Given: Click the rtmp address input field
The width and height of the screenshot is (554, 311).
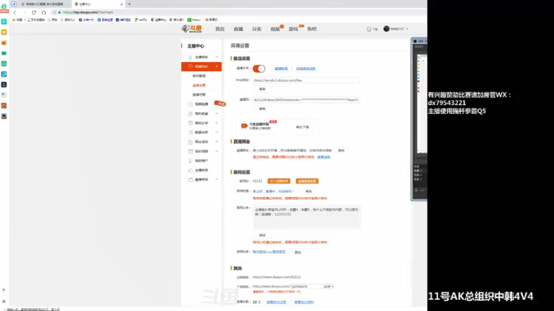Looking at the screenshot, I should click(306, 80).
